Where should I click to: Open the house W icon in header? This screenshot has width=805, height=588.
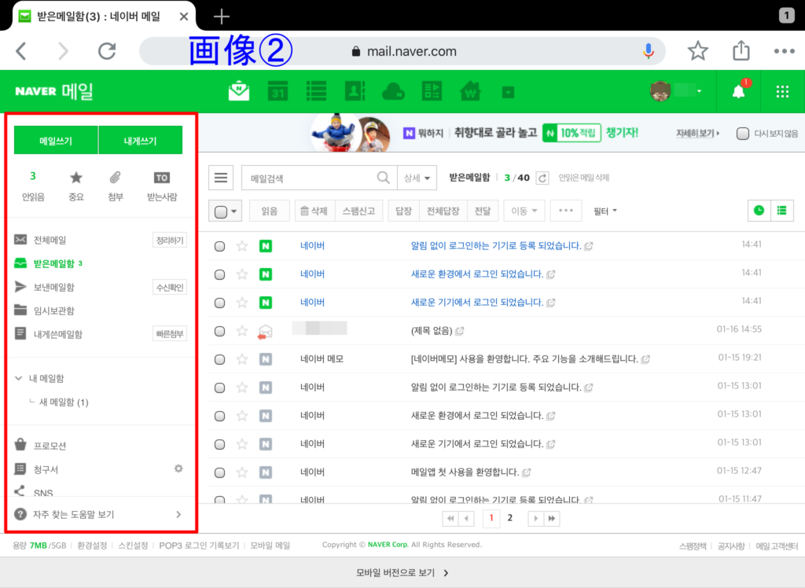[470, 91]
